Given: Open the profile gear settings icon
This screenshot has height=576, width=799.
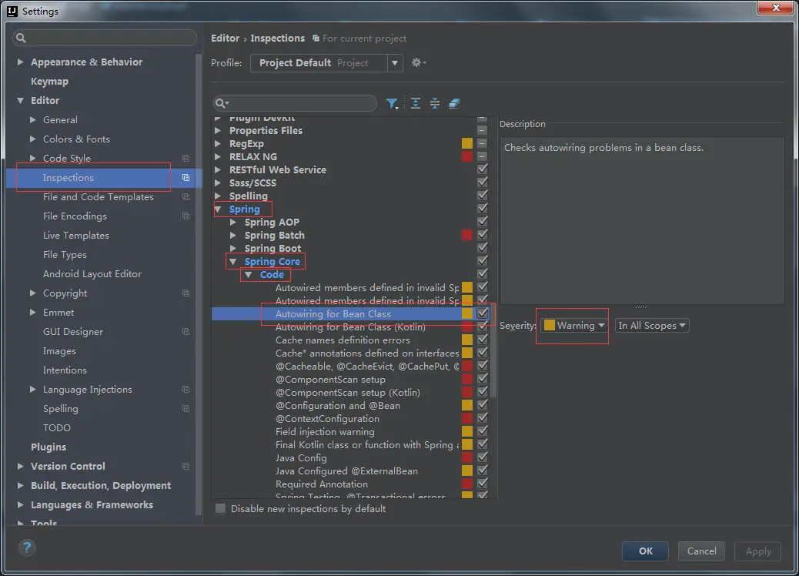Looking at the screenshot, I should (418, 62).
